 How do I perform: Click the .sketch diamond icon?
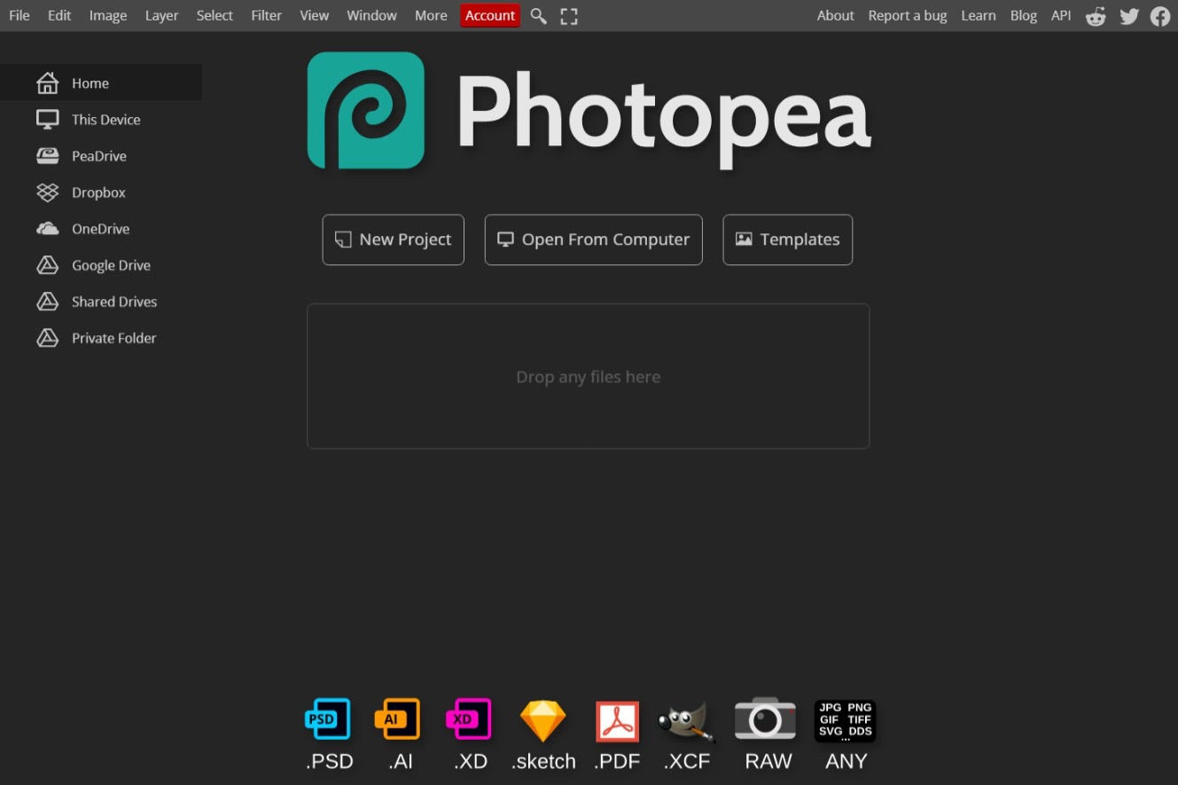click(542, 721)
